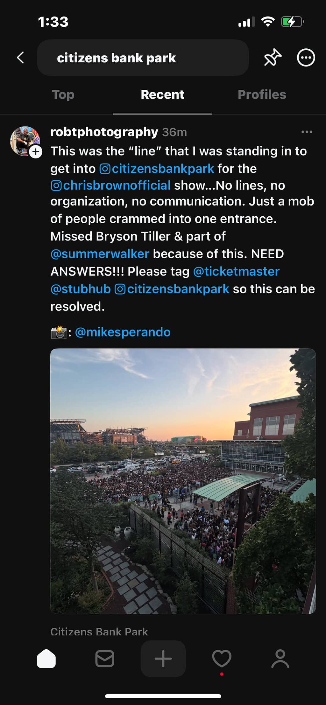Switch to the Top tab
The height and width of the screenshot is (705, 326).
pyautogui.click(x=63, y=94)
